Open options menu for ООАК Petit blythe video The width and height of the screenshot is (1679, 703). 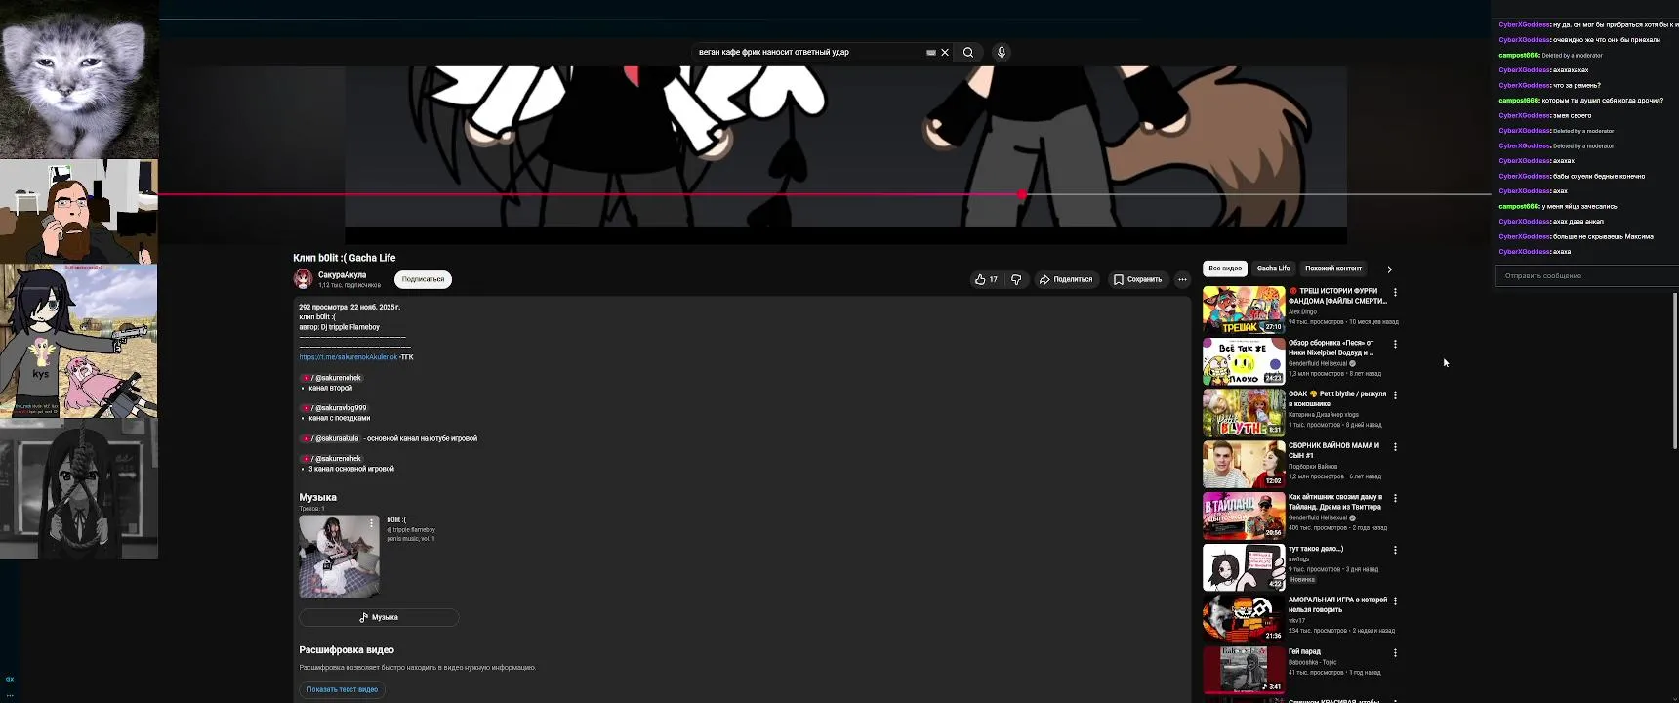pos(1395,395)
